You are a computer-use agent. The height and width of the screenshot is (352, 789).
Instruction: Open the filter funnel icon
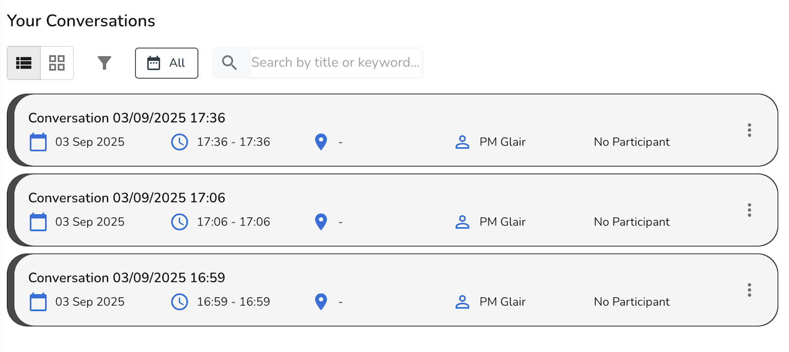click(x=104, y=63)
